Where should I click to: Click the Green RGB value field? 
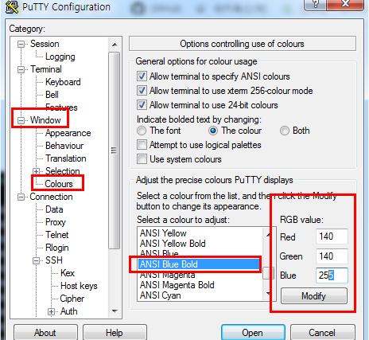point(332,256)
